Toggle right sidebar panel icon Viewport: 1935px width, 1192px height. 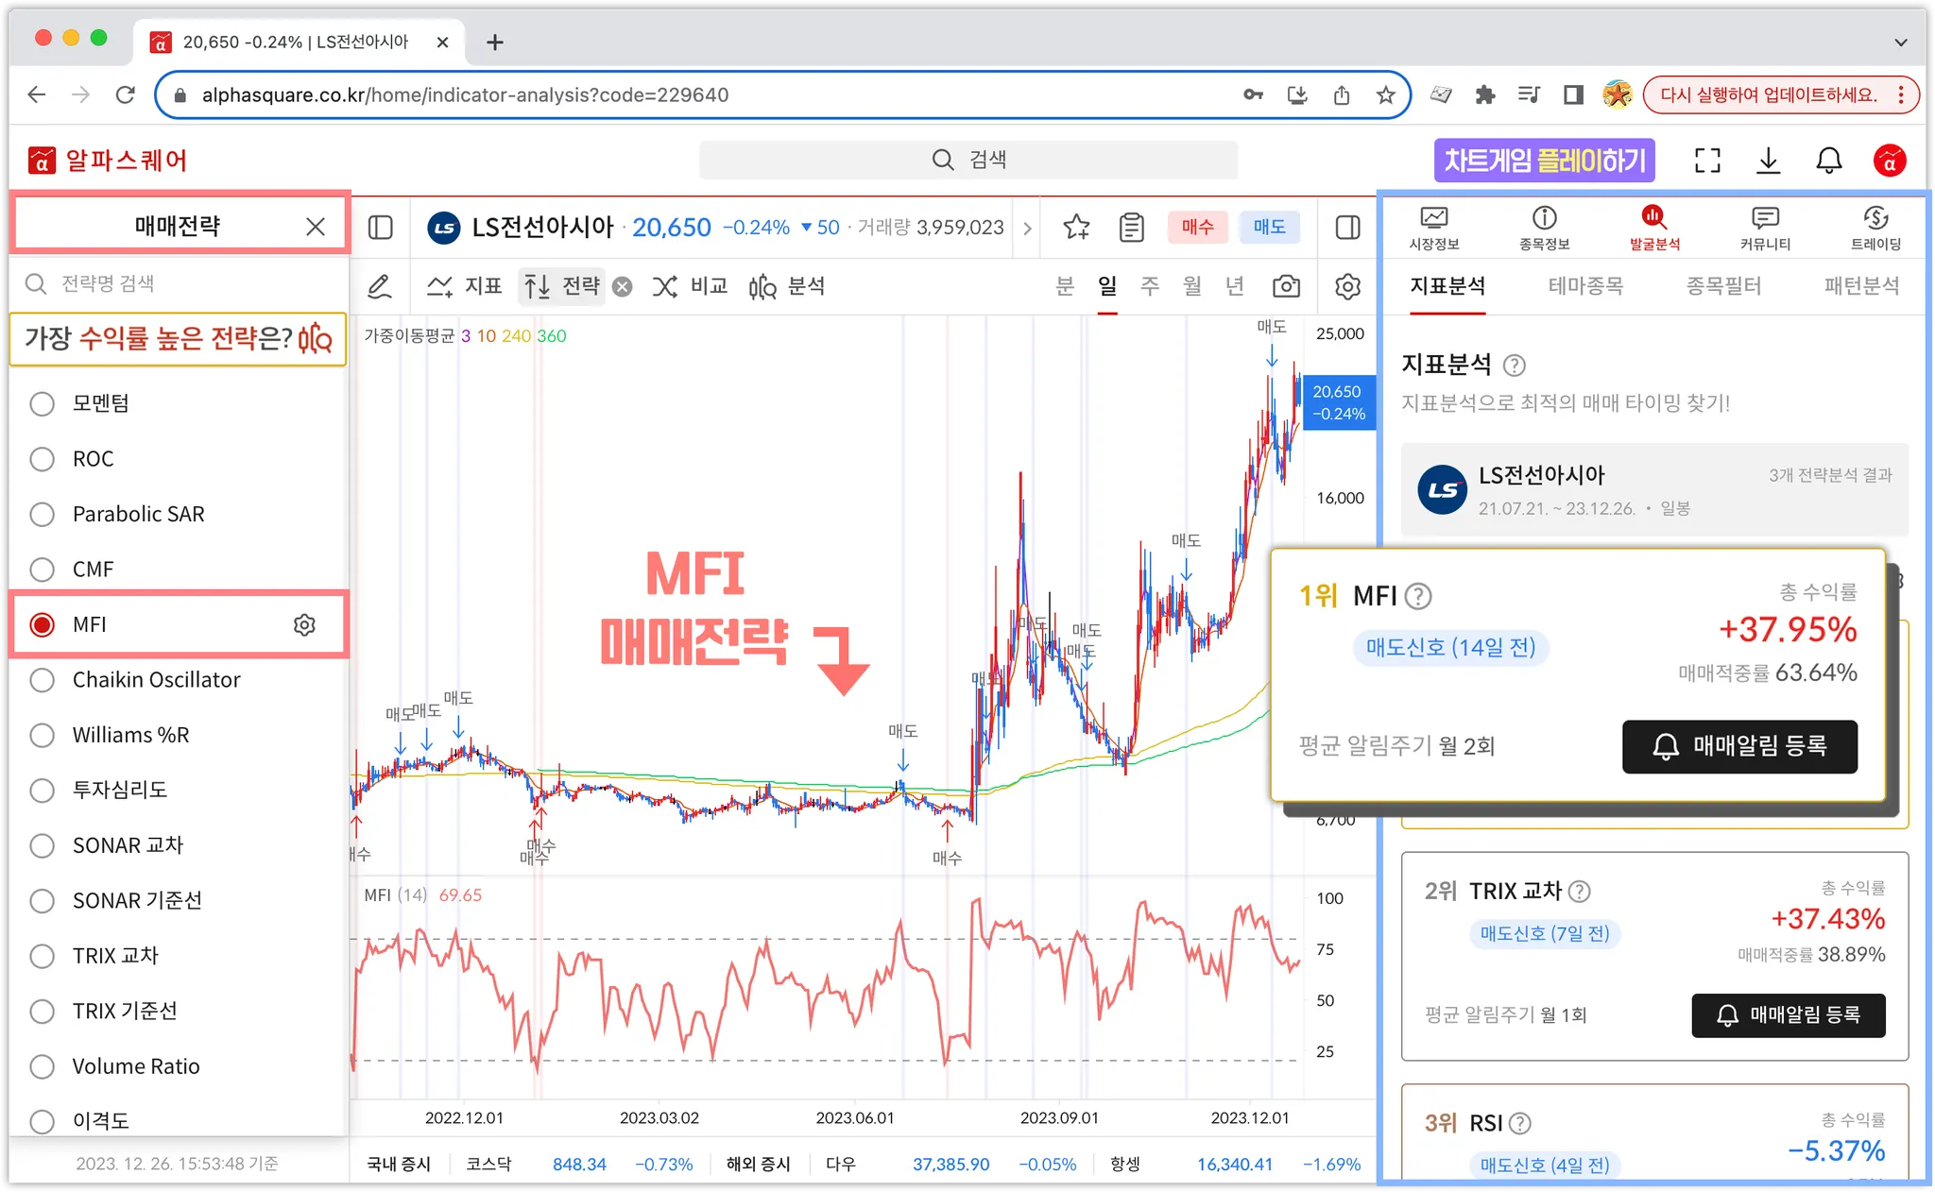pos(1348,227)
